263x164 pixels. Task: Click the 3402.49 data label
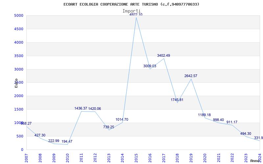pyautogui.click(x=163, y=55)
